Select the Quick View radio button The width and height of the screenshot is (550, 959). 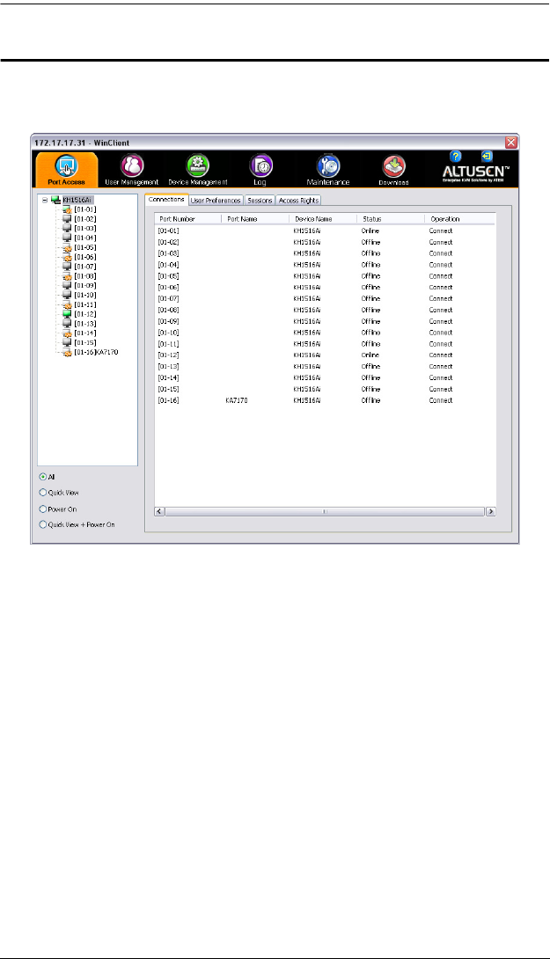(43, 493)
